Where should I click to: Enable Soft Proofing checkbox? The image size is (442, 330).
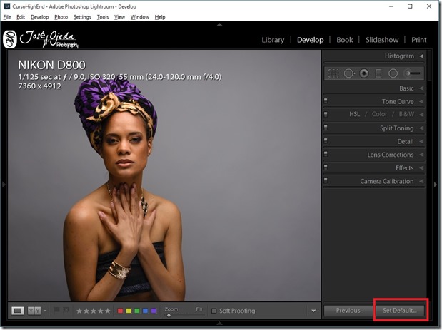[214, 311]
